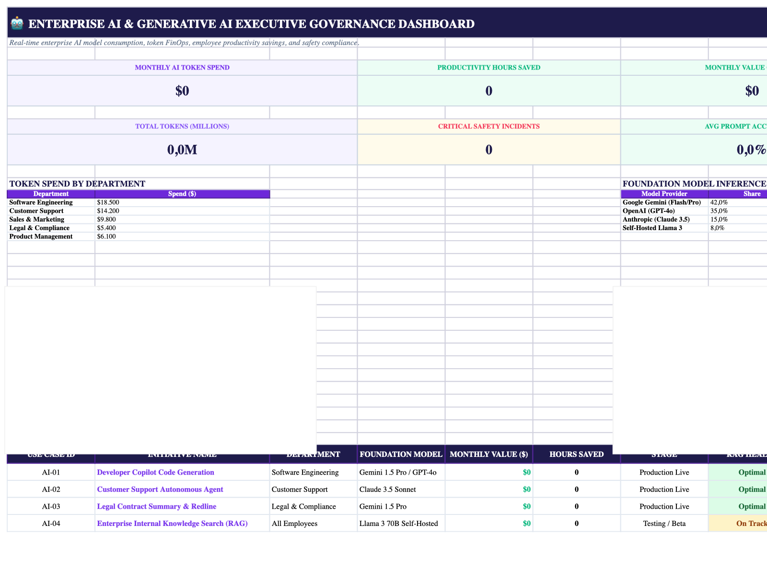This screenshot has height=572, width=767.
Task: Click the Model Provider column header
Action: pos(664,194)
